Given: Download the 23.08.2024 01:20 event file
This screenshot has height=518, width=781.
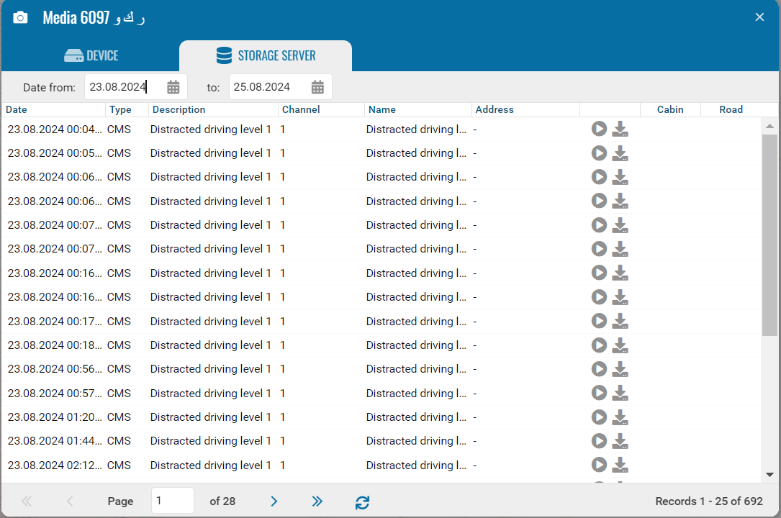Looking at the screenshot, I should pos(620,417).
